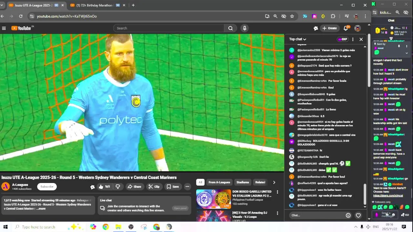Open the tab search dropdown arrow

tap(2, 5)
